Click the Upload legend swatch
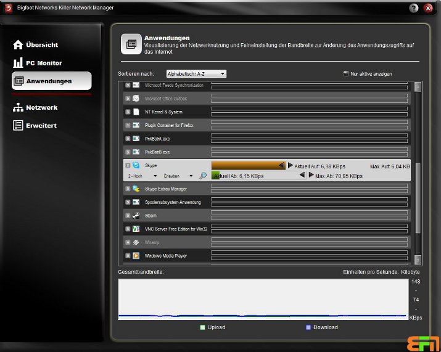The image size is (441, 352). [202, 327]
